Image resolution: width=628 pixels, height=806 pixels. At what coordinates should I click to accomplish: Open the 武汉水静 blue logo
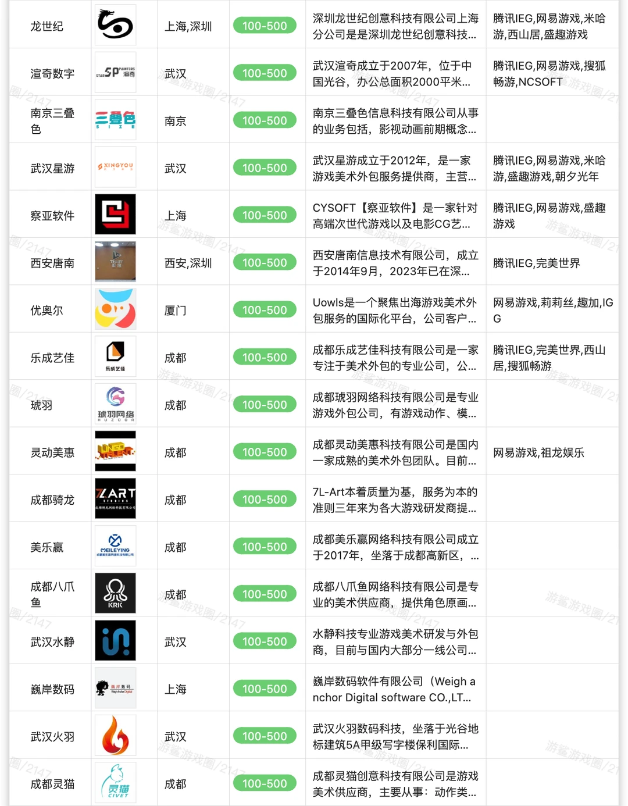point(115,641)
